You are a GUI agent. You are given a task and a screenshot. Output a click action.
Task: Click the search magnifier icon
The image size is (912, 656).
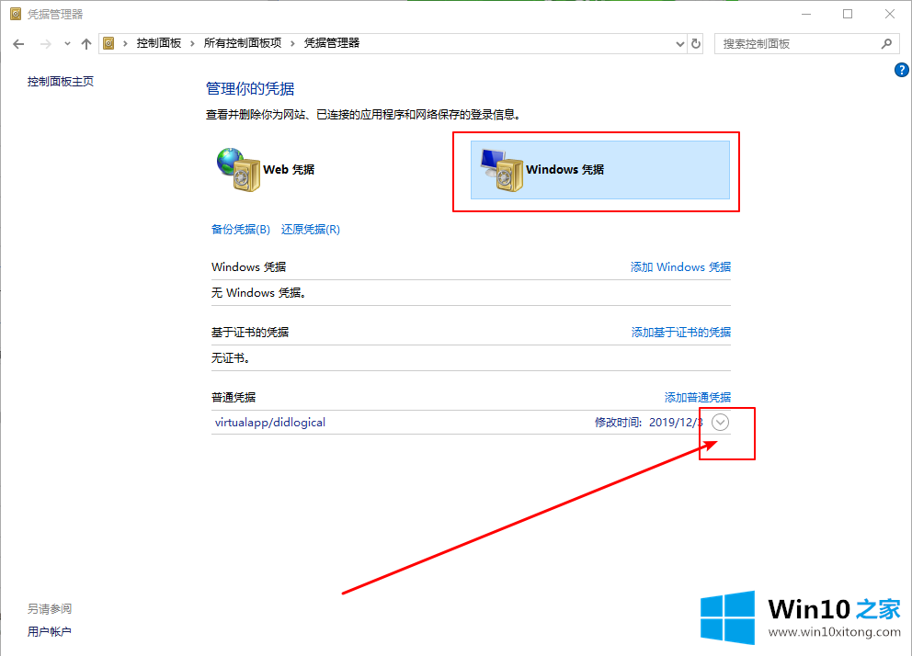coord(886,43)
